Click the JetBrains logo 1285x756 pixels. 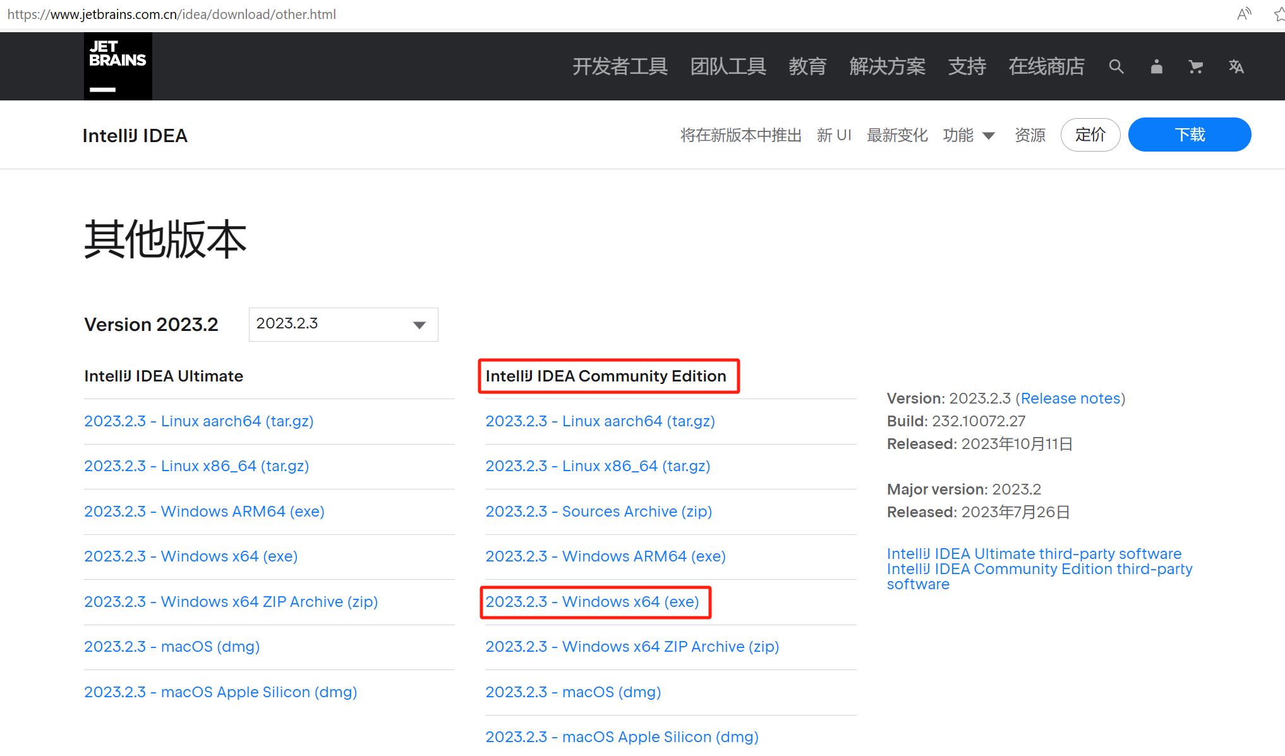pyautogui.click(x=118, y=66)
